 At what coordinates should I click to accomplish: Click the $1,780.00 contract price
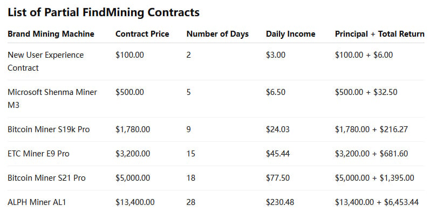pos(133,129)
